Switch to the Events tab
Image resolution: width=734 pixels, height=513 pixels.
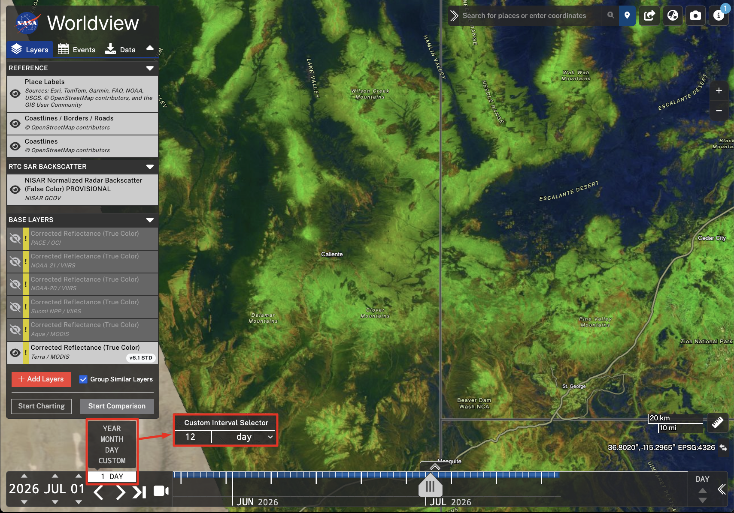77,49
